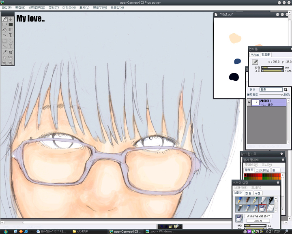The width and height of the screenshot is (292, 234).
Task: Click the brush group name button above 지우개
Action: (x=258, y=216)
